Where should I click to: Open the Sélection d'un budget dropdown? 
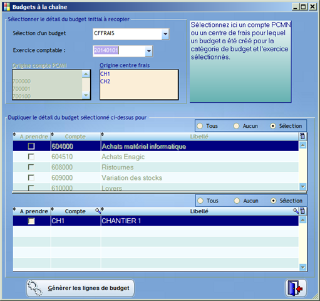165,34
